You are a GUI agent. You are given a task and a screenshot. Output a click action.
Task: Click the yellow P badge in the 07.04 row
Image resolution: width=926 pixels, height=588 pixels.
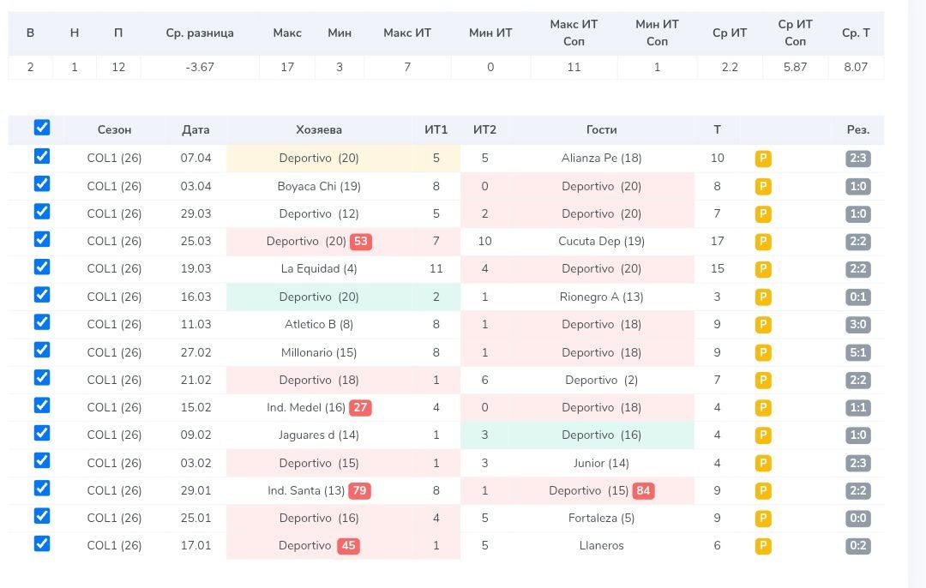pyautogui.click(x=763, y=159)
